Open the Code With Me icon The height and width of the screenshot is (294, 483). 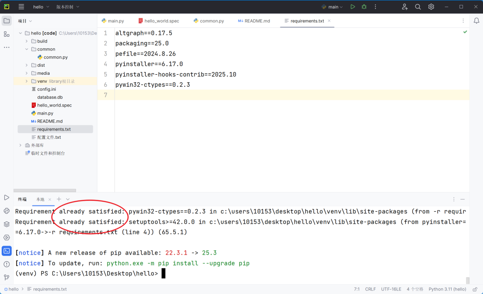(405, 6)
